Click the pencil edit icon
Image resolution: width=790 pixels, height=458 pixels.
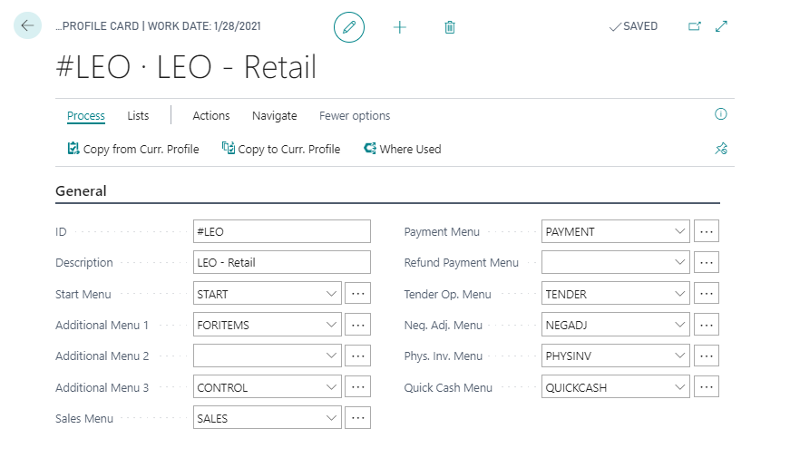click(x=349, y=27)
